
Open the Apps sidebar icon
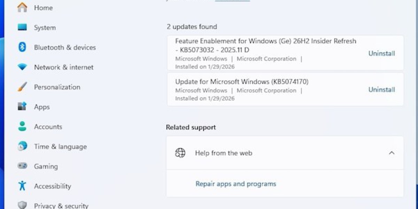coord(22,107)
